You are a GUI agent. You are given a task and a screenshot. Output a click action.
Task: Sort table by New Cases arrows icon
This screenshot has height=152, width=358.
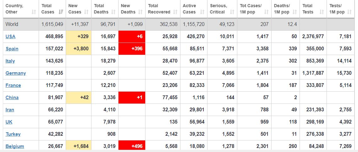pyautogui.click(x=87, y=12)
